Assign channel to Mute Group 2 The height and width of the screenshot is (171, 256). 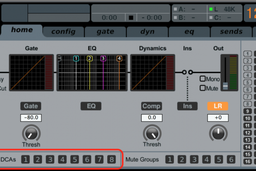click(x=182, y=160)
